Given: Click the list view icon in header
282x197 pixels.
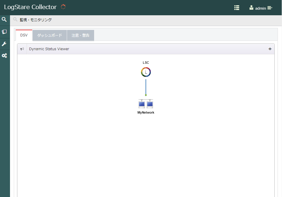Looking at the screenshot, I should [x=237, y=8].
